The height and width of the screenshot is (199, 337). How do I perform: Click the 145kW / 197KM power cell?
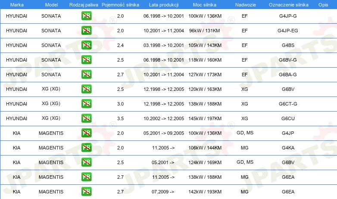[205, 118]
